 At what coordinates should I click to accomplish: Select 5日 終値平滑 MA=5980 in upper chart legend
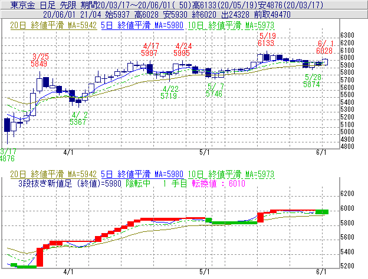pos(142,25)
